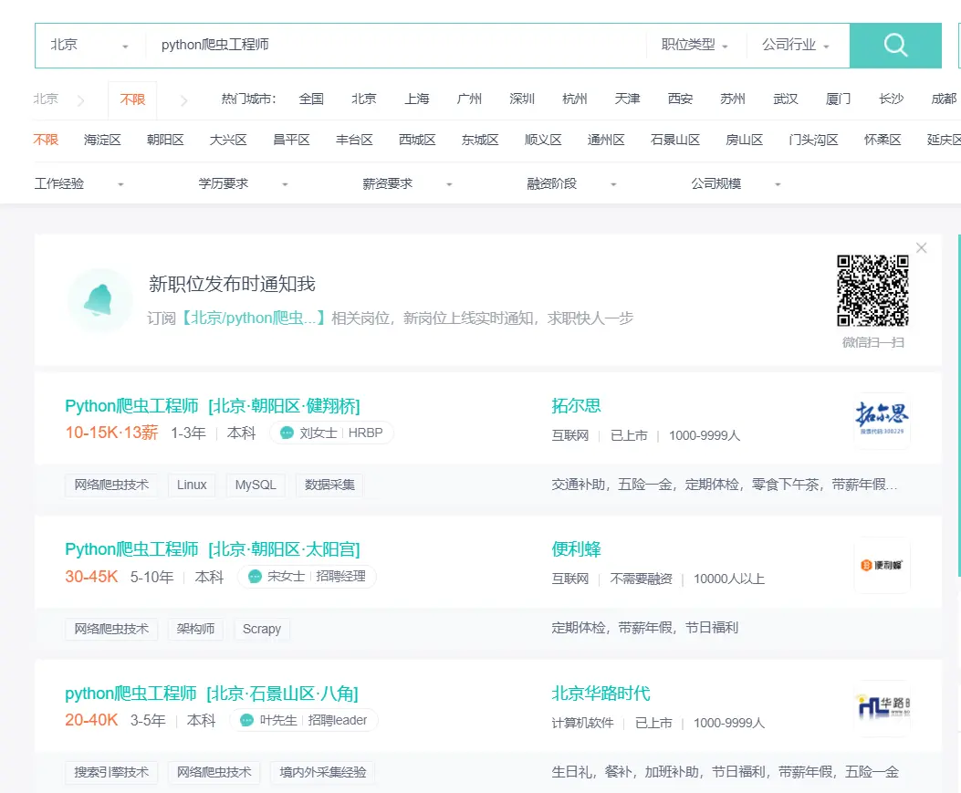
Task: Select hot city 天津
Action: click(x=628, y=99)
